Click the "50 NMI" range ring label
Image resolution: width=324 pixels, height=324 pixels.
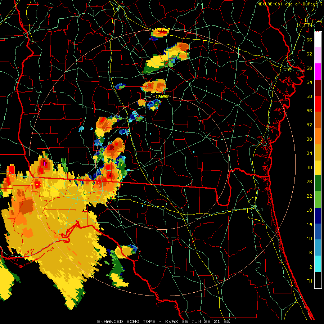coord(162,96)
